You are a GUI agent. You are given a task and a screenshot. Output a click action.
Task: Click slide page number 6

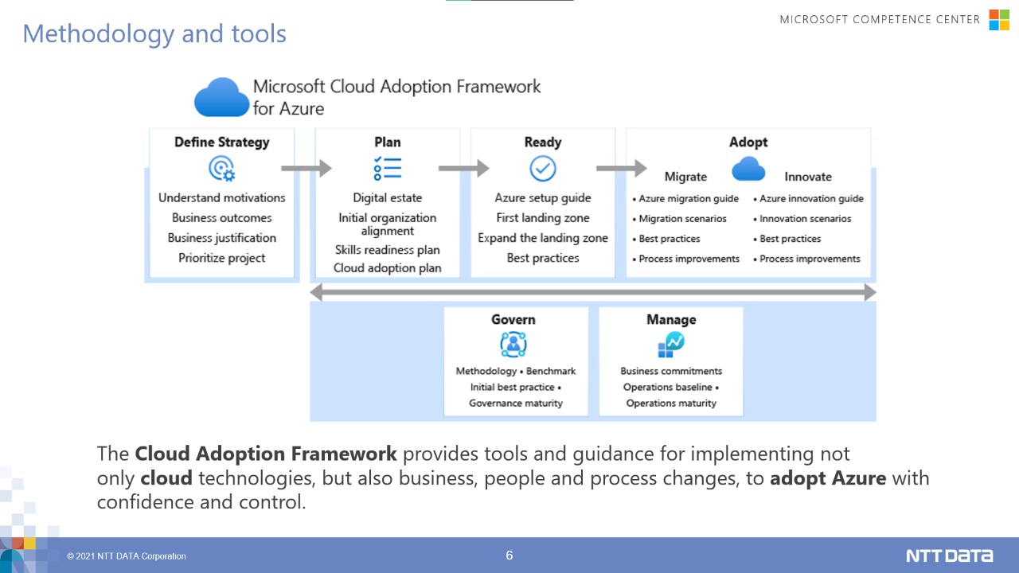(x=509, y=555)
